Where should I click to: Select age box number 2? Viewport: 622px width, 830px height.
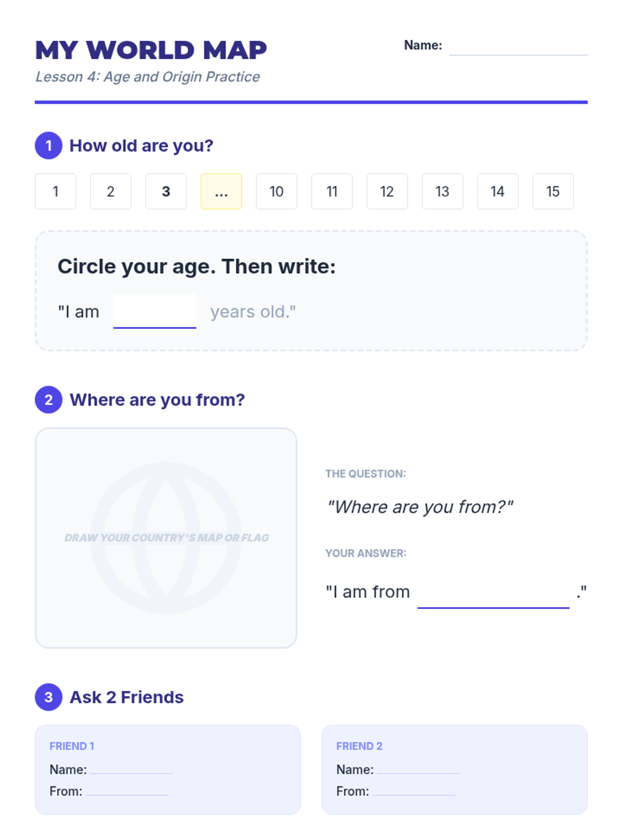[x=111, y=191]
